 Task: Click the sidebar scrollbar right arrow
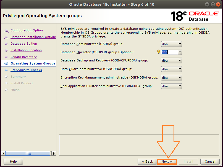54,153
